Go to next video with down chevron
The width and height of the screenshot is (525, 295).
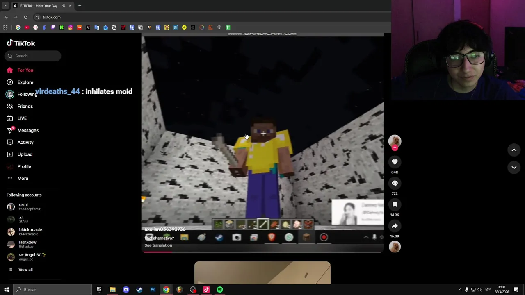(x=514, y=167)
